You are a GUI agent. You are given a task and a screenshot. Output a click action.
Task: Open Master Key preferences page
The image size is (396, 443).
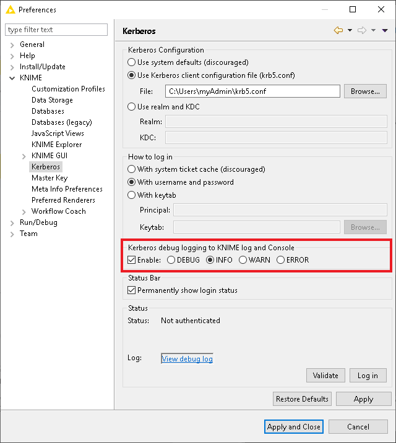pyautogui.click(x=49, y=178)
